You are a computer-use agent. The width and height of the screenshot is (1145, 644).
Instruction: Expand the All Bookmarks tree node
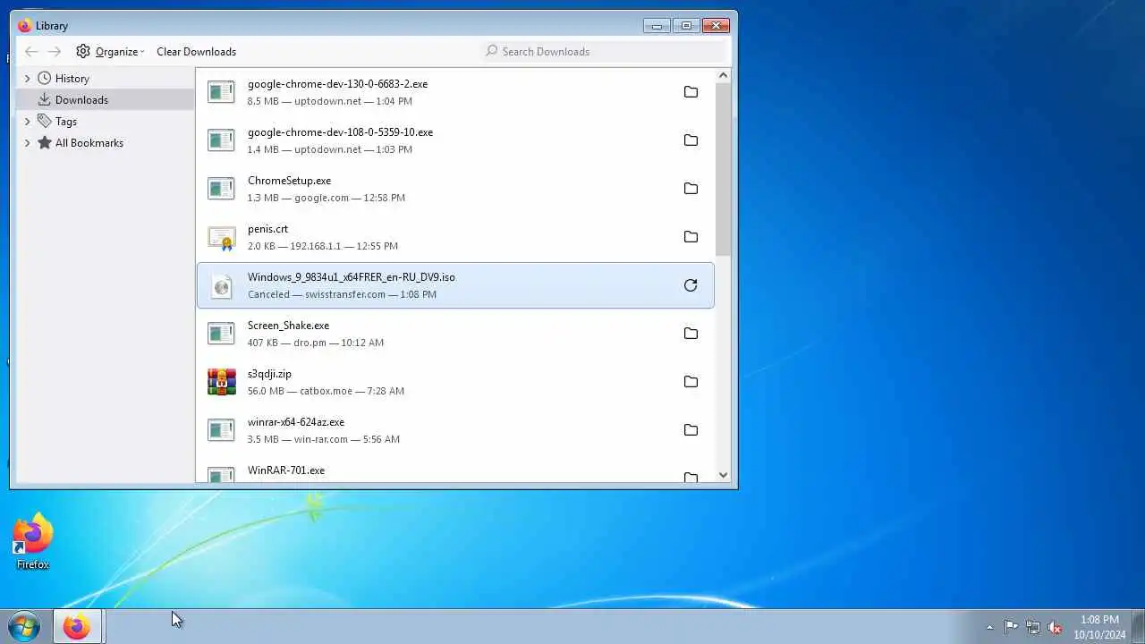coord(27,143)
